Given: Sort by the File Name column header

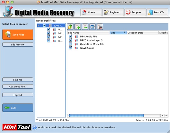Looking at the screenshot, I should point(88,33).
